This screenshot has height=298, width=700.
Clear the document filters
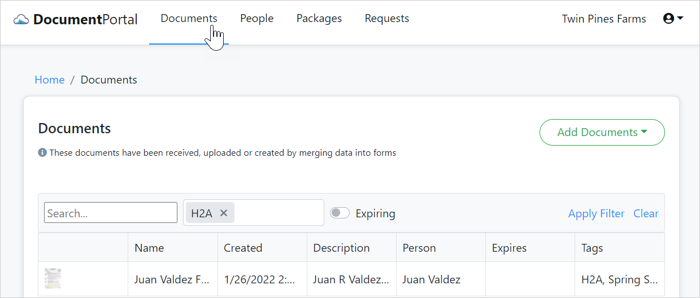pos(646,213)
